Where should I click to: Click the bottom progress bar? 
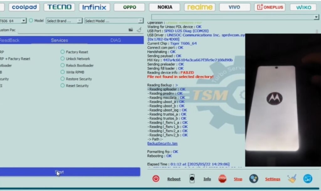point(160,188)
